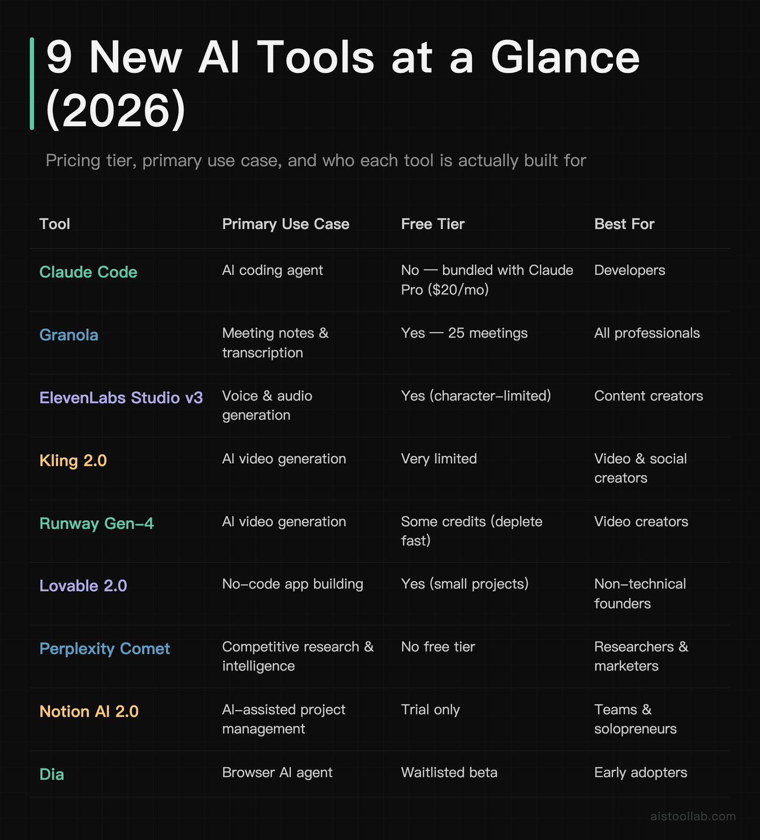The height and width of the screenshot is (840, 760).
Task: Select the "Notion AI 2.0" tool name
Action: click(89, 712)
